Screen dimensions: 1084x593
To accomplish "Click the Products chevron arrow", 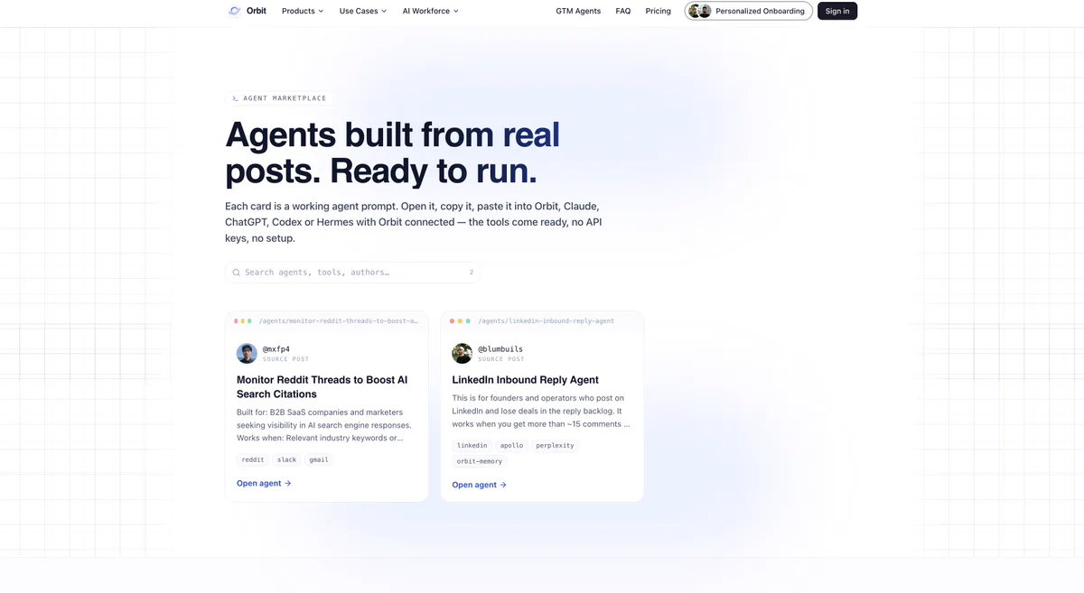I will [321, 11].
